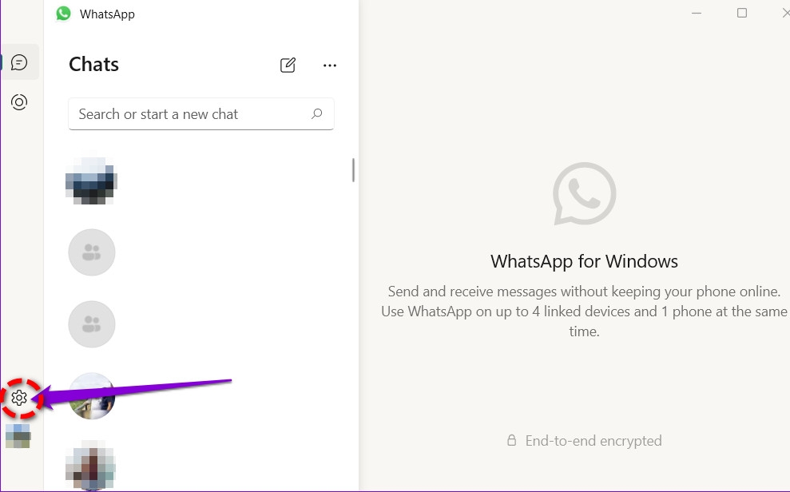The height and width of the screenshot is (492, 790).
Task: Click the WhatsApp logo in the title bar
Action: pyautogui.click(x=63, y=14)
